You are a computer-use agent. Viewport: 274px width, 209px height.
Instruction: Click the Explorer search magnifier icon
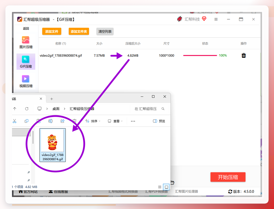coord(163,109)
